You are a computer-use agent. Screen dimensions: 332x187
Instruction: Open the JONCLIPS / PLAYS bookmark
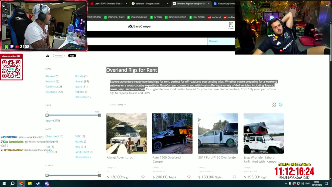(x=114, y=17)
